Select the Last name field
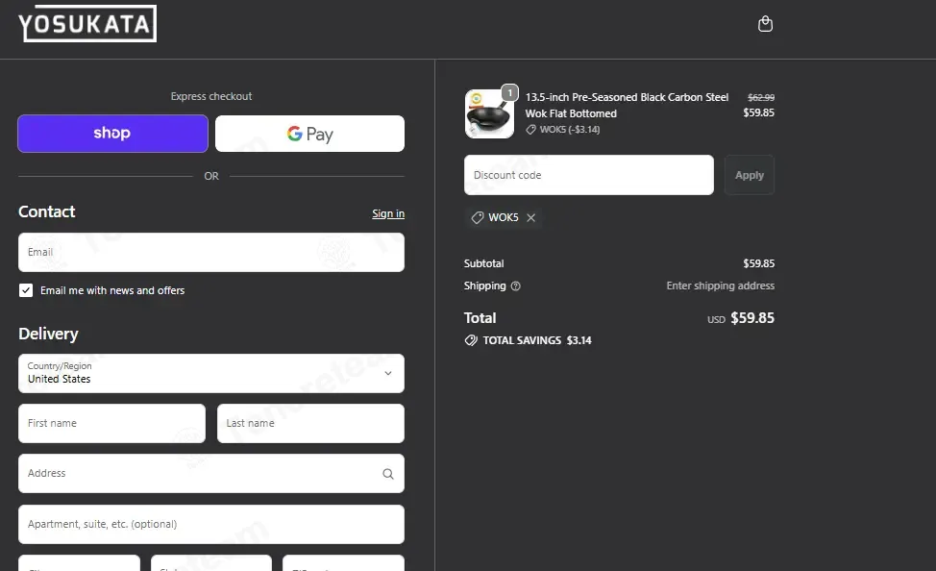Screen dimensions: 936x571 coord(310,424)
